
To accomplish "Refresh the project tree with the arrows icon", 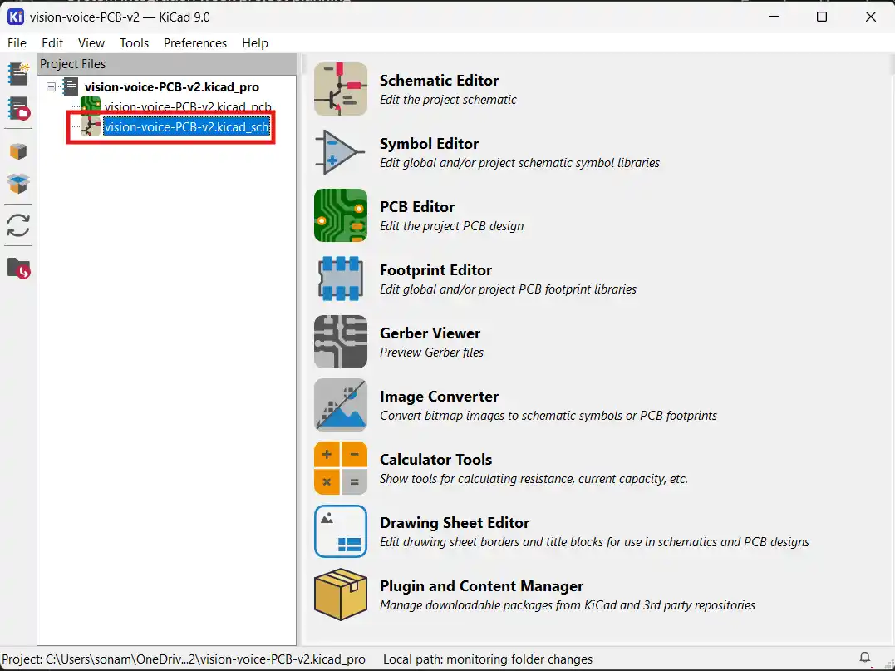I will [x=18, y=225].
